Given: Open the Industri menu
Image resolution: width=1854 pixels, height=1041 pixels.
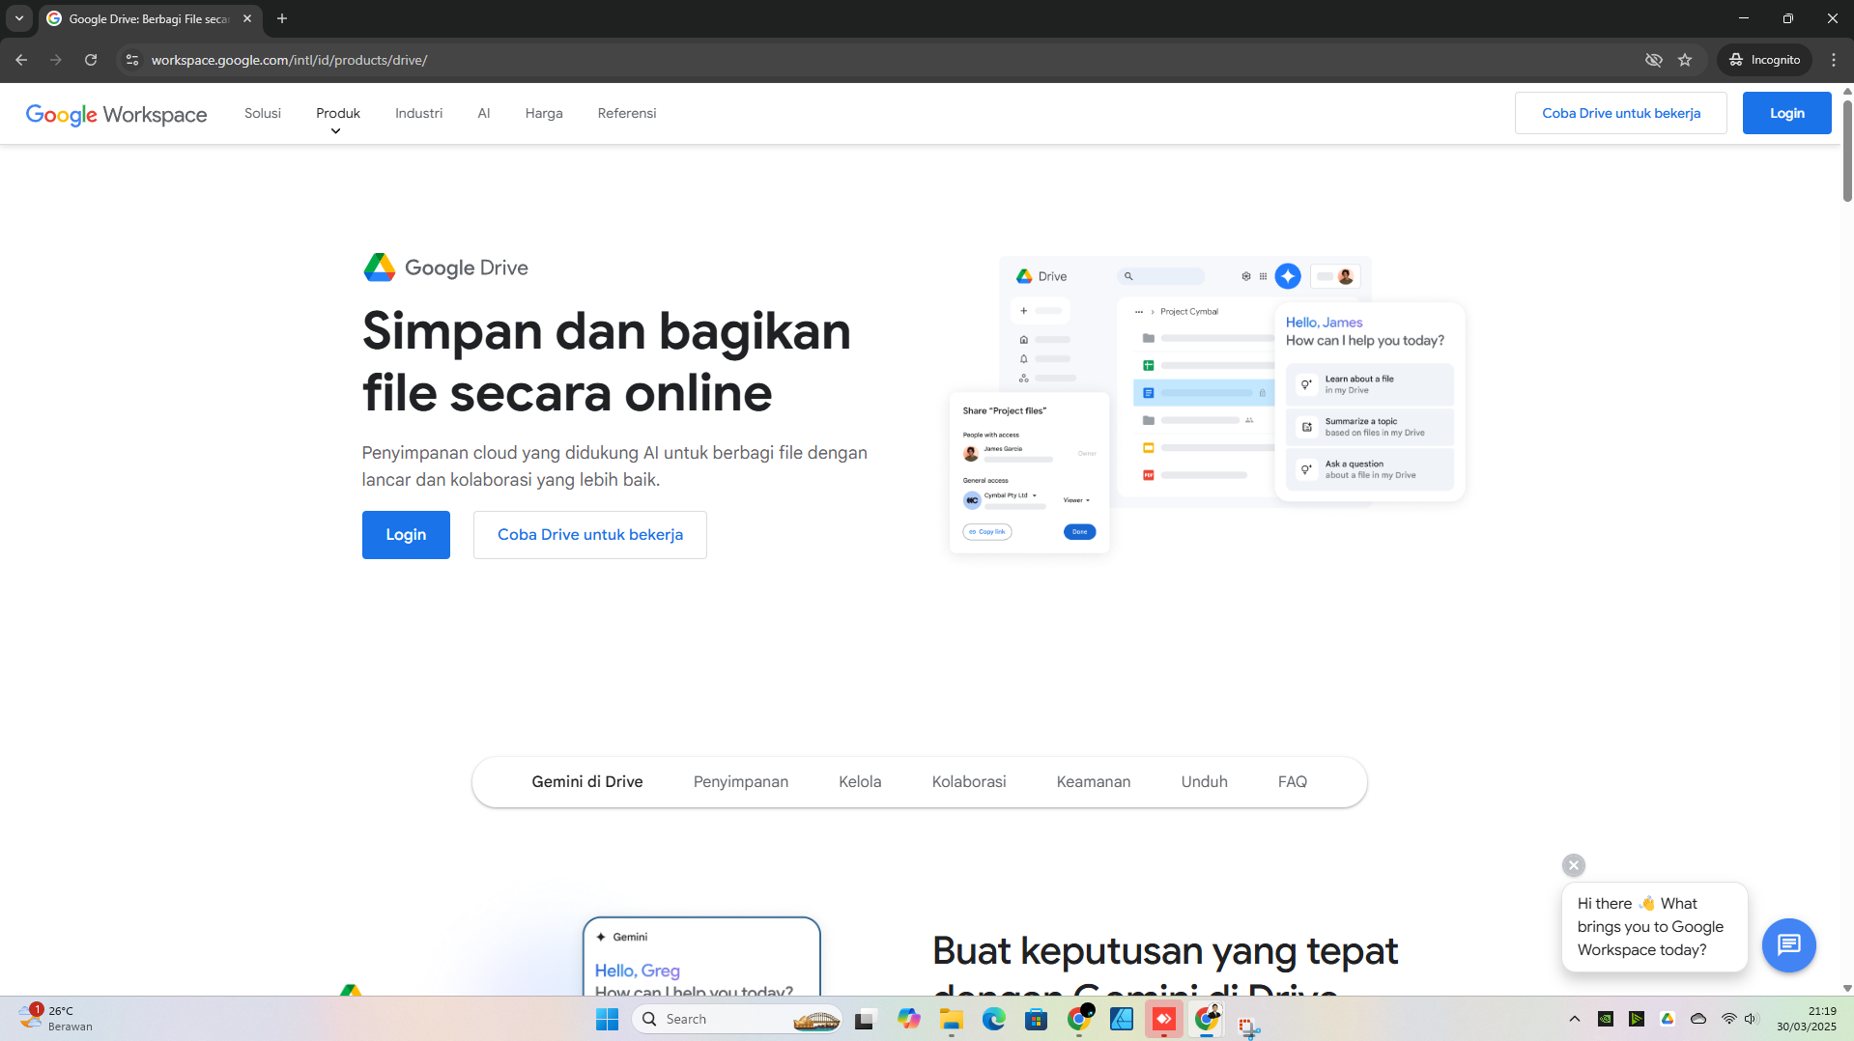Looking at the screenshot, I should (x=418, y=113).
